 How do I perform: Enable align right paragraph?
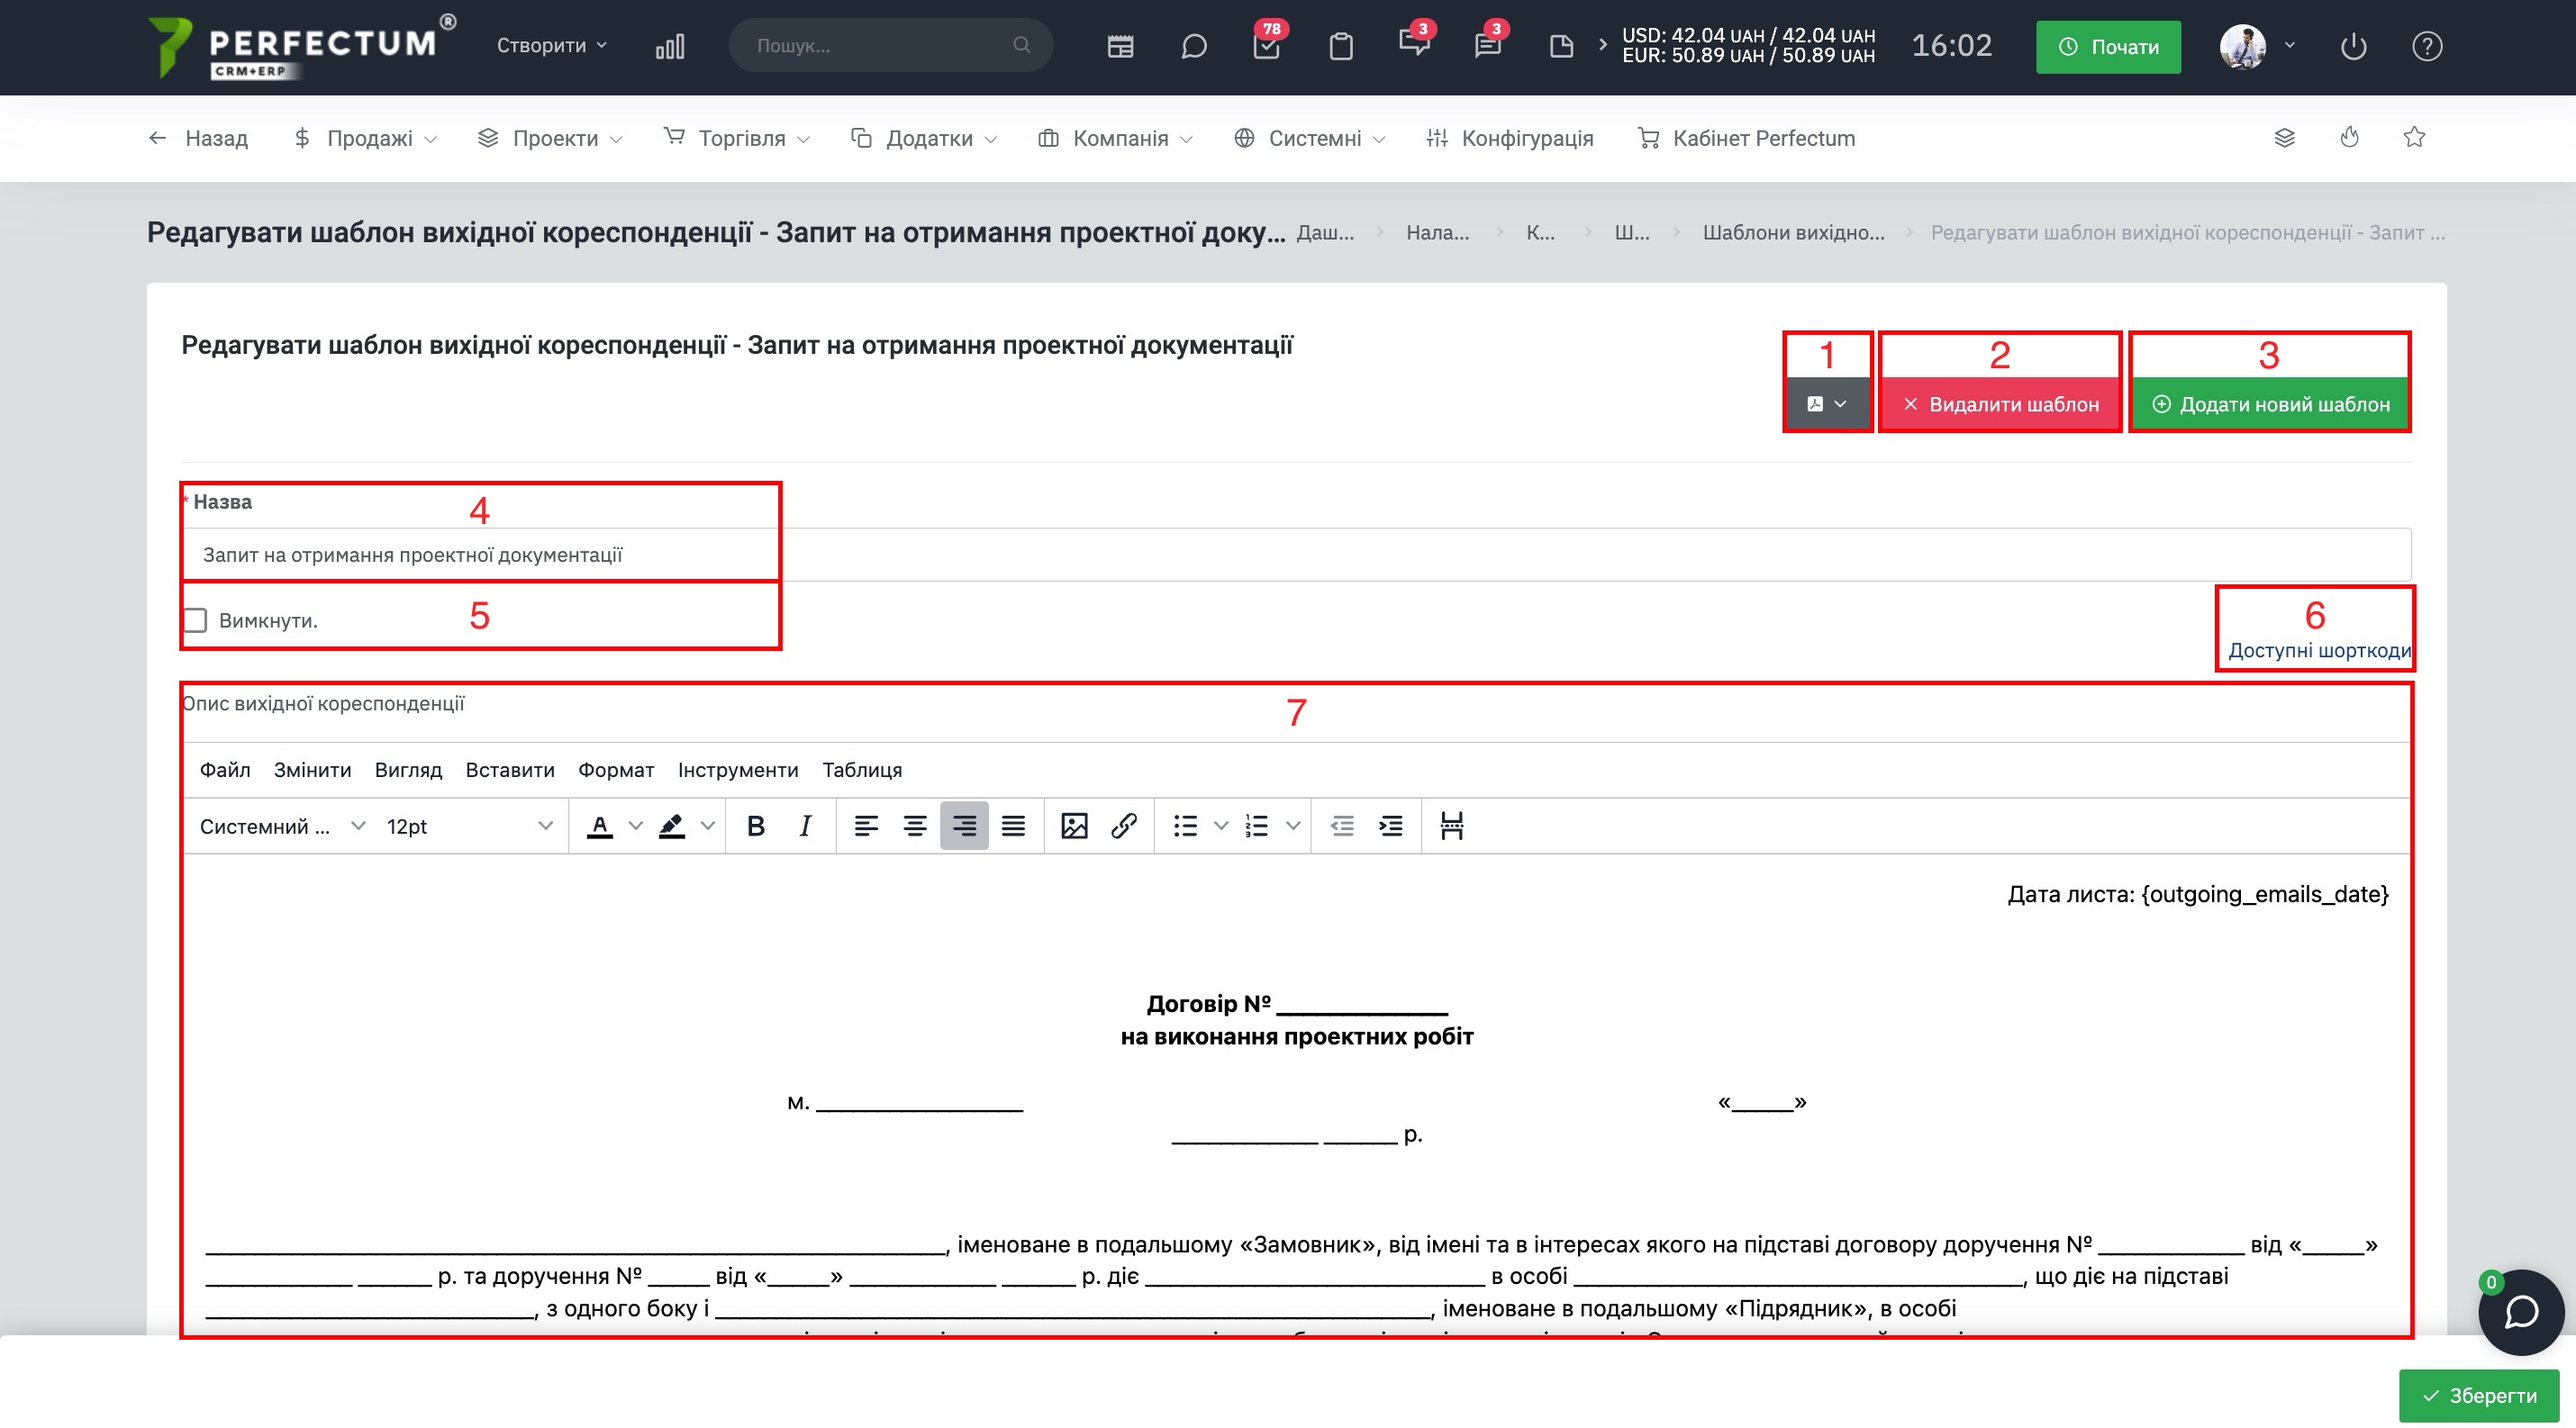pos(964,826)
